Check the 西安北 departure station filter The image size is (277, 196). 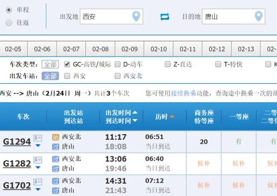pos(118,76)
